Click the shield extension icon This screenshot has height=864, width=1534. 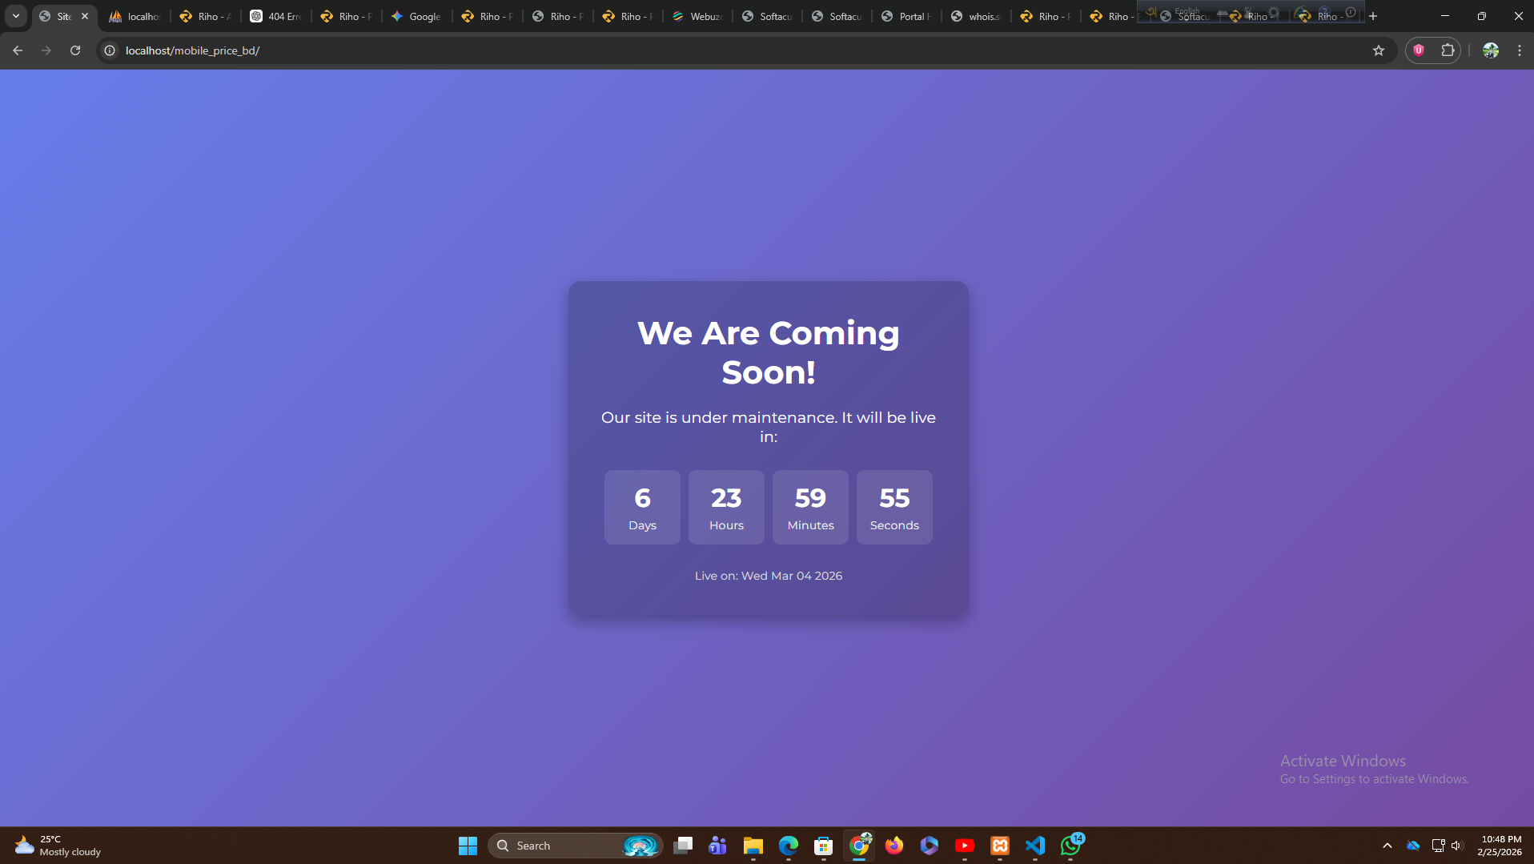point(1419,50)
